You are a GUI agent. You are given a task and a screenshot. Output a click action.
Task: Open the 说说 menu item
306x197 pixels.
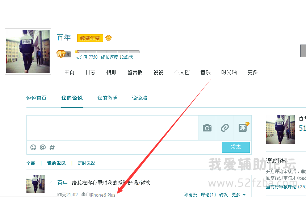(159, 72)
